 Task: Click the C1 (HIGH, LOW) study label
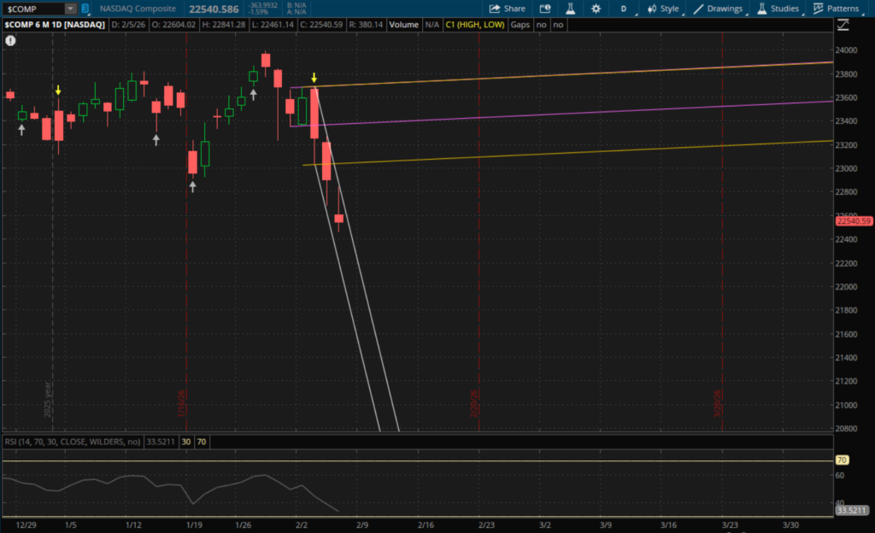pos(473,25)
